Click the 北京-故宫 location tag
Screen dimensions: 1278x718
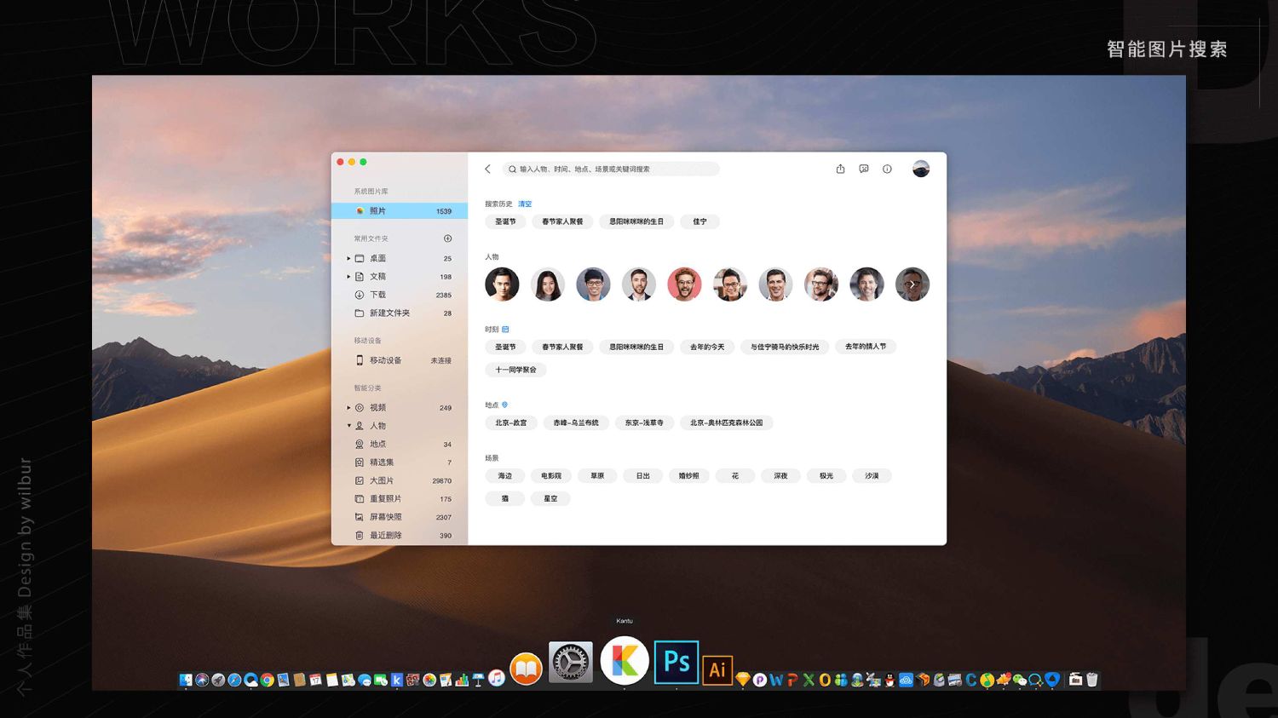511,423
